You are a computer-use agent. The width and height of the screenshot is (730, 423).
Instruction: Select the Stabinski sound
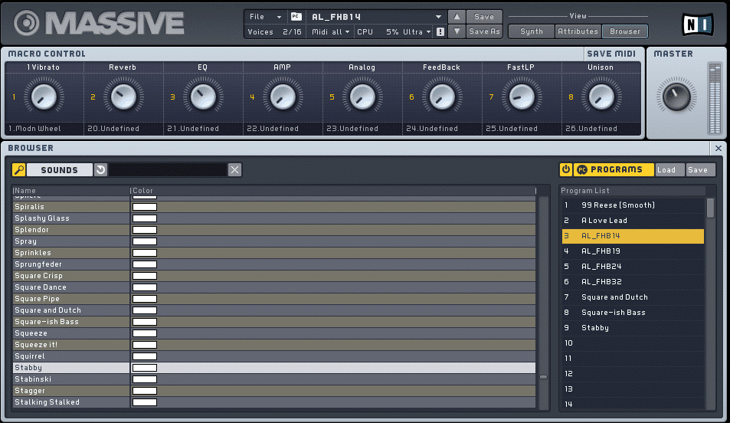pos(273,379)
